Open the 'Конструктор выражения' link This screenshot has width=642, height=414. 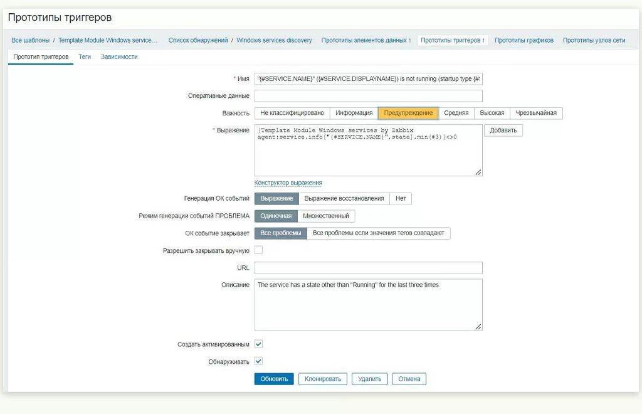click(x=288, y=183)
